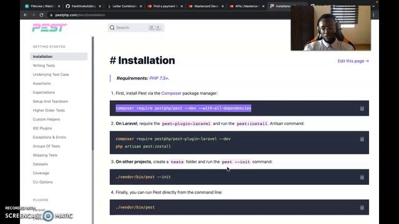Click the search magnifier icon
Viewport: 399px width, 224px height.
click(112, 27)
